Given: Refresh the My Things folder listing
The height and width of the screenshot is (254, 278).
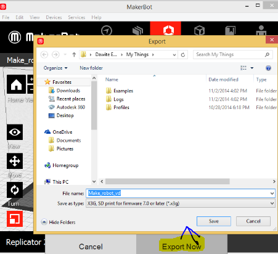Looking at the screenshot, I should [183, 55].
